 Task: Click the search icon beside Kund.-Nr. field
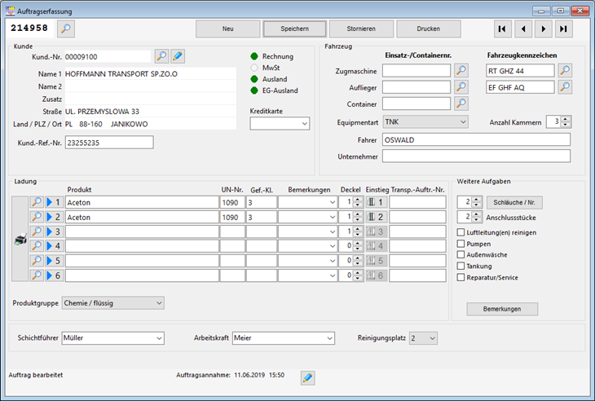pyautogui.click(x=161, y=56)
